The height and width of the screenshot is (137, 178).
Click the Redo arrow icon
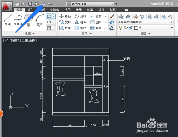[x=59, y=4]
